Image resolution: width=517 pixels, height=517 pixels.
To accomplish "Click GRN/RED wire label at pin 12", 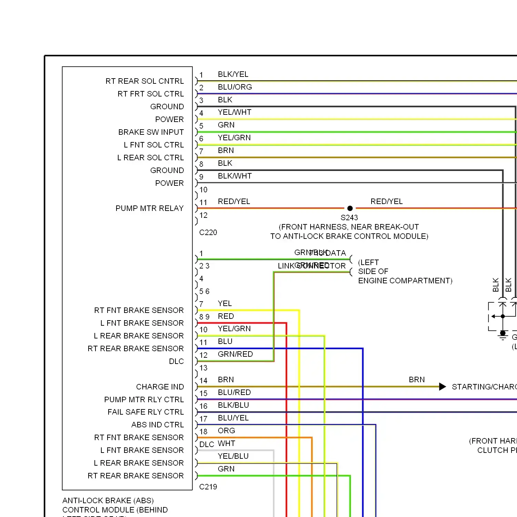I will [235, 354].
